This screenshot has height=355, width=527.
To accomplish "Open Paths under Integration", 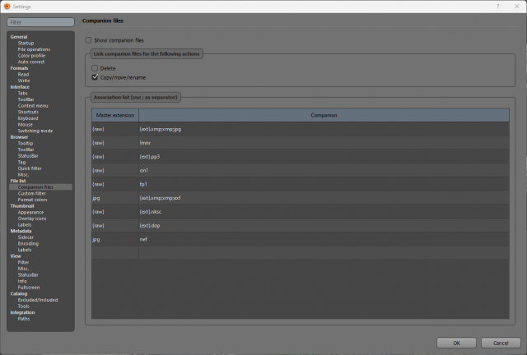I will [24, 318].
